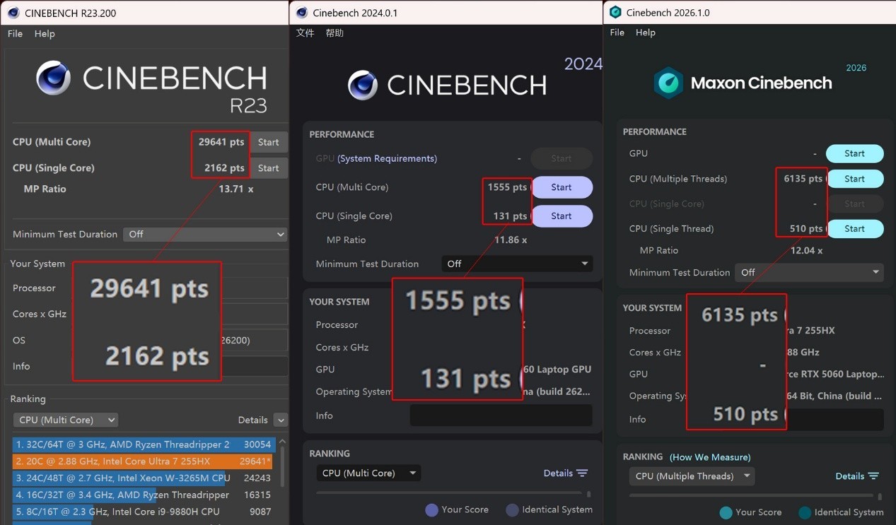Start the CPU (Single Core) test in R23
The width and height of the screenshot is (896, 525).
pos(269,168)
